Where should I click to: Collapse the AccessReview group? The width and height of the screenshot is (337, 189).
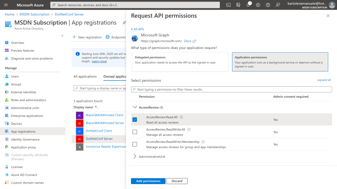pyautogui.click(x=135, y=107)
